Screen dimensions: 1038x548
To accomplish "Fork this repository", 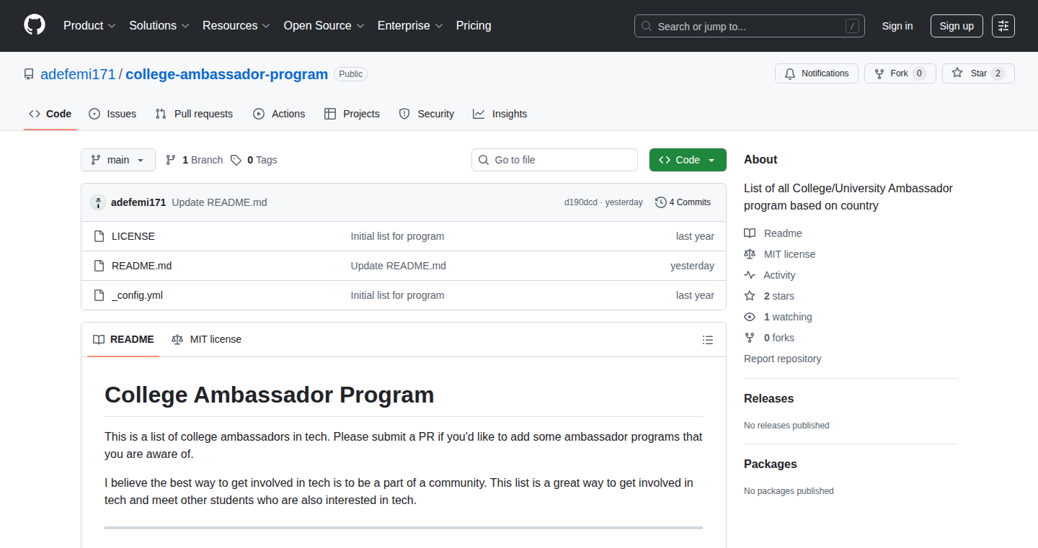I will tap(900, 73).
